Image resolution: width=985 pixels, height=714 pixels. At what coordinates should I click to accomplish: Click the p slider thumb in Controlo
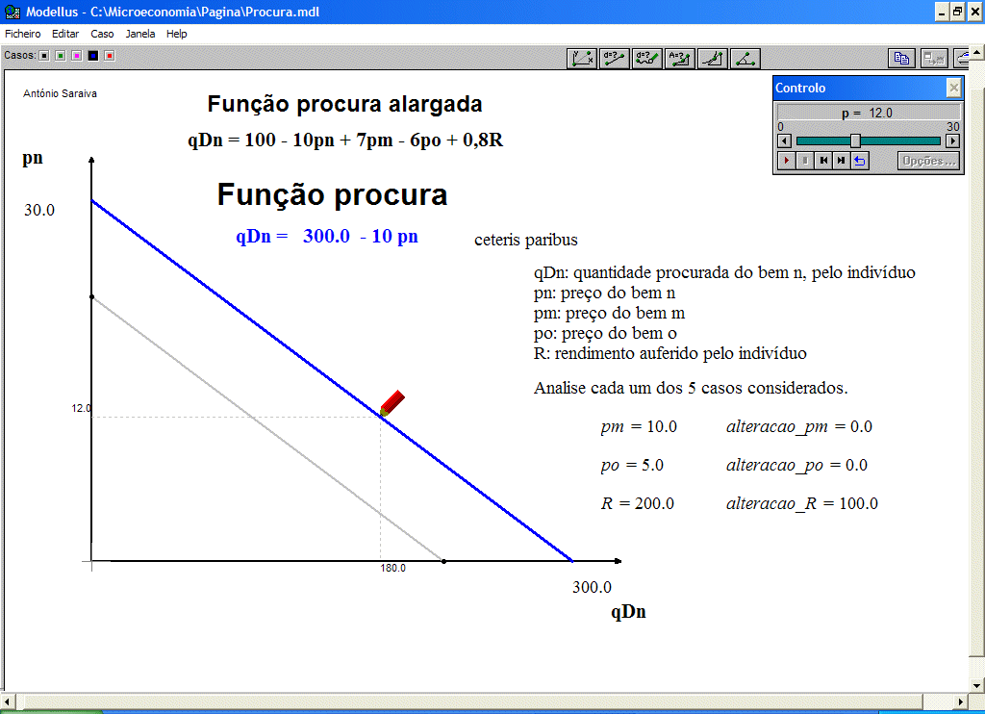[855, 140]
